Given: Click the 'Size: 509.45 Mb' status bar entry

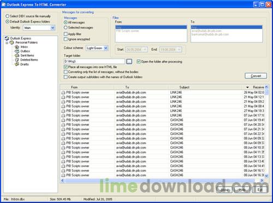Looking at the screenshot, I should (60, 199).
